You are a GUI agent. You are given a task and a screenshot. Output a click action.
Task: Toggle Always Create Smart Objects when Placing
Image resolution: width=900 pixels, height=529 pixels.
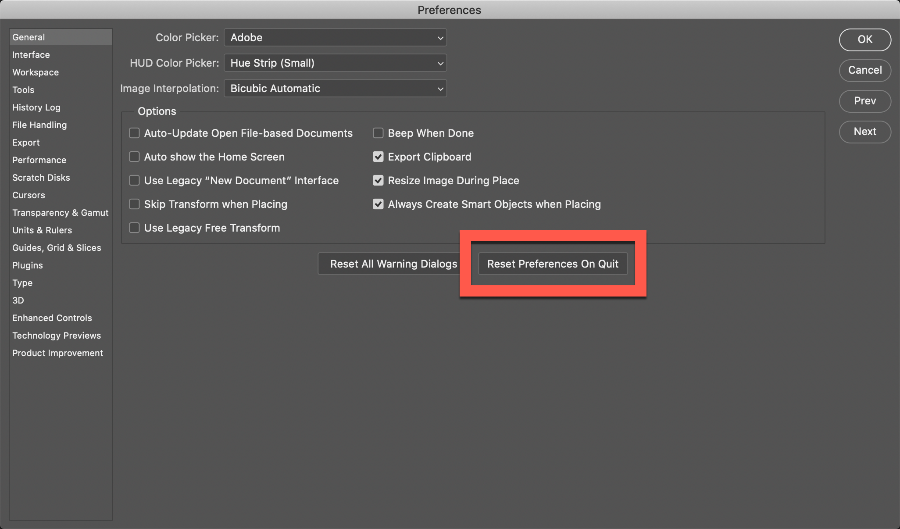pos(378,204)
